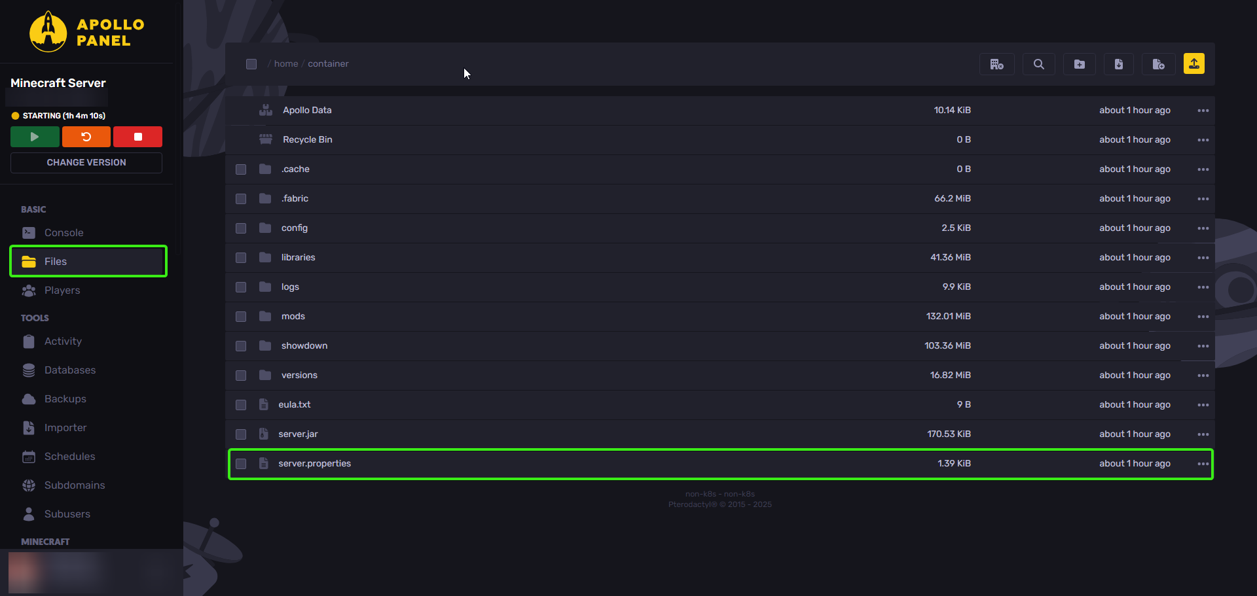The image size is (1257, 596).
Task: Check the server.jar checkbox
Action: [x=241, y=434]
